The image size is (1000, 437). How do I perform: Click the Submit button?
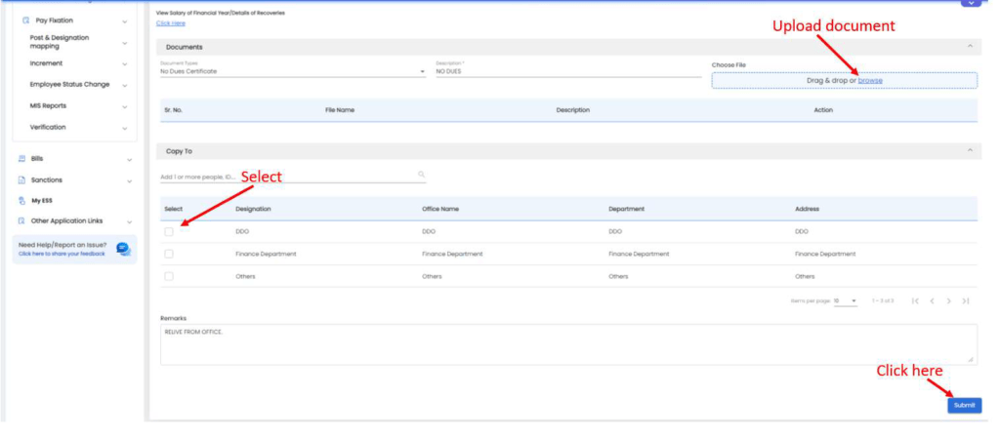tap(964, 405)
